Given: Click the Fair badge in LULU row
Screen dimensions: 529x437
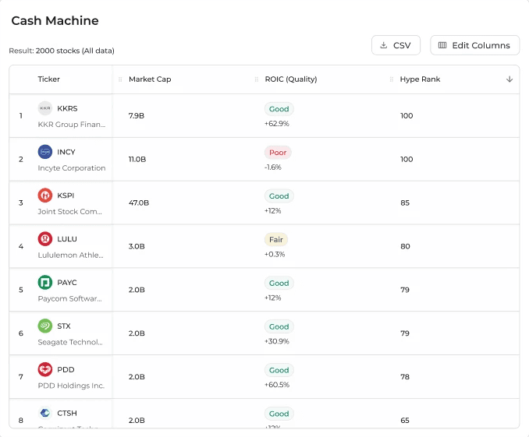Looking at the screenshot, I should (276, 240).
